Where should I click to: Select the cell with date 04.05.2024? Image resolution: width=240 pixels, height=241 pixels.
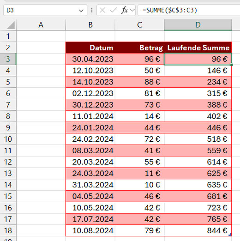click(90, 196)
